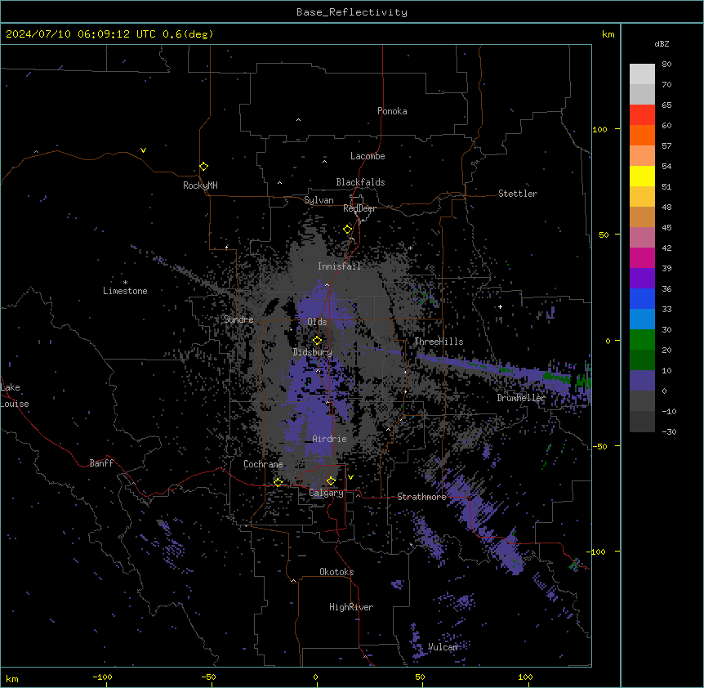Click the Okotoks label

336,572
